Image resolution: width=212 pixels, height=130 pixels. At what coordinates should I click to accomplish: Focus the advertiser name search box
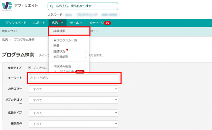pyautogui.click(x=83, y=6)
